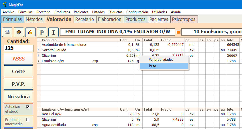Click the yellow stamp icon button
This screenshot has height=129, width=242.
point(30,32)
